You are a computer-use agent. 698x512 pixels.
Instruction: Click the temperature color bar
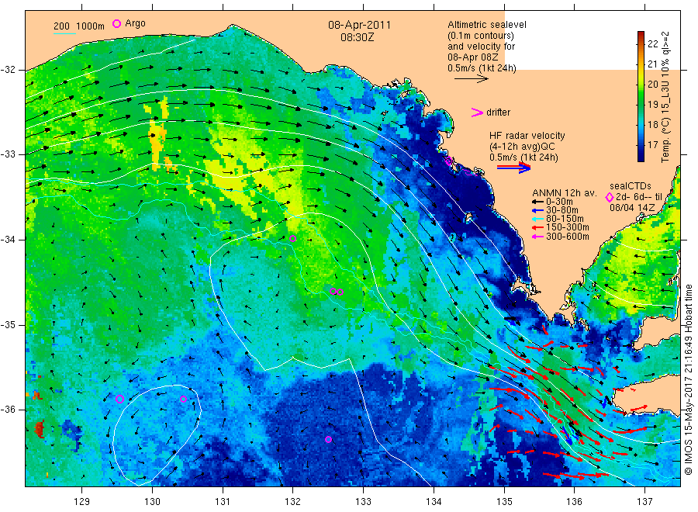(x=641, y=96)
